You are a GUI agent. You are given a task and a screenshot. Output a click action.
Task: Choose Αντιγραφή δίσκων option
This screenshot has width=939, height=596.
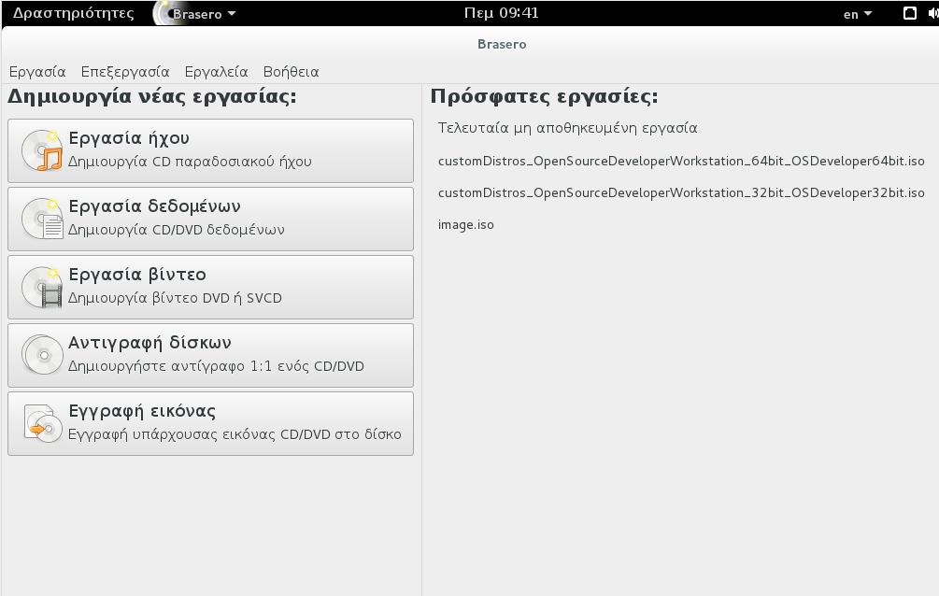pyautogui.click(x=210, y=355)
